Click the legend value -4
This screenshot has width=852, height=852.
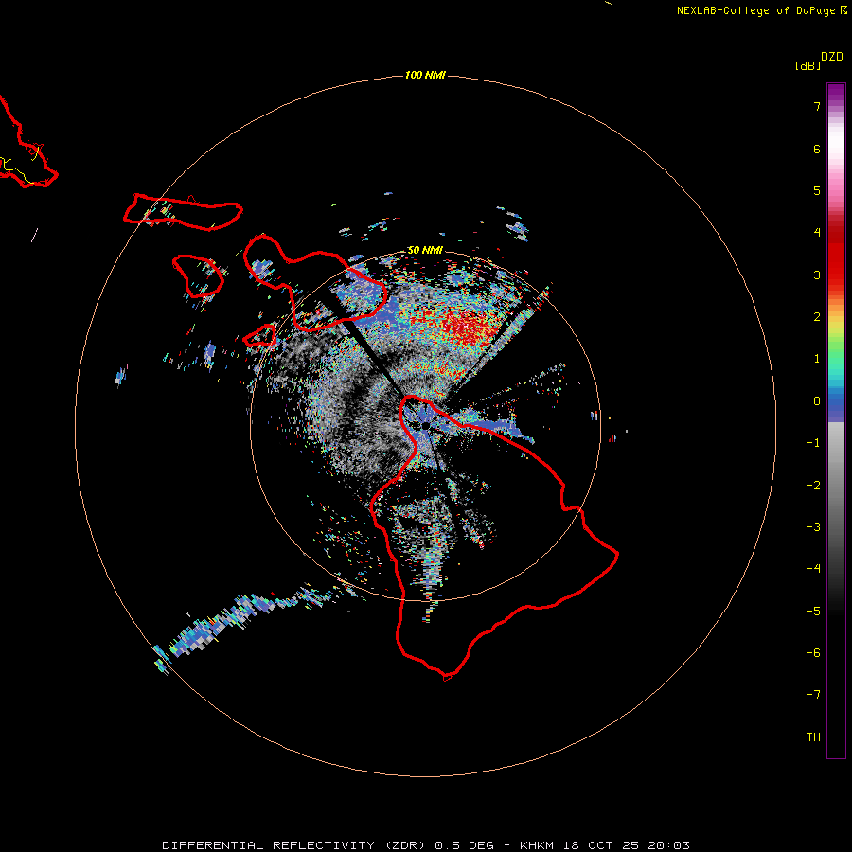click(813, 569)
